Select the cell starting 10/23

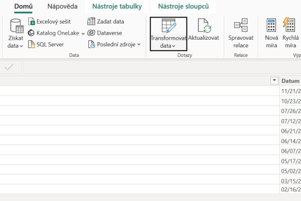[290, 101]
